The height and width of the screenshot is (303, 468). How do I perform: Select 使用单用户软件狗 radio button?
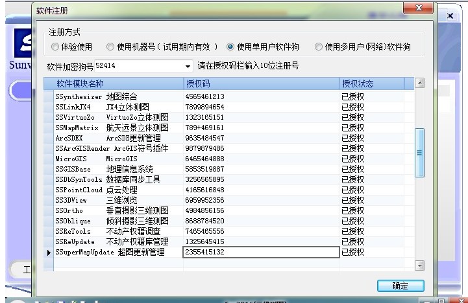230,47
